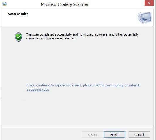Click the 'please ask the' text before community

point(94,85)
